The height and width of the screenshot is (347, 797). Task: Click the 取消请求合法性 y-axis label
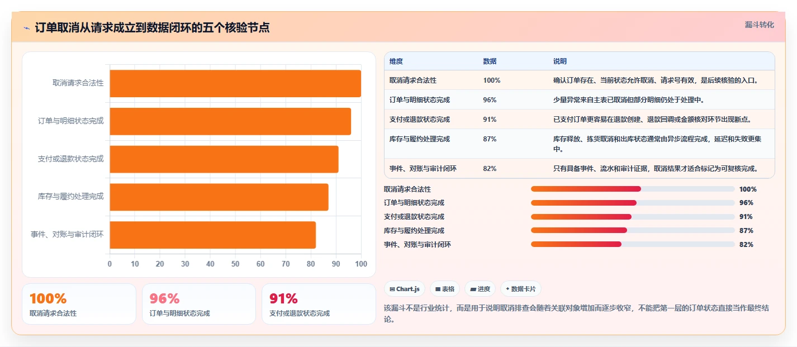click(x=78, y=83)
